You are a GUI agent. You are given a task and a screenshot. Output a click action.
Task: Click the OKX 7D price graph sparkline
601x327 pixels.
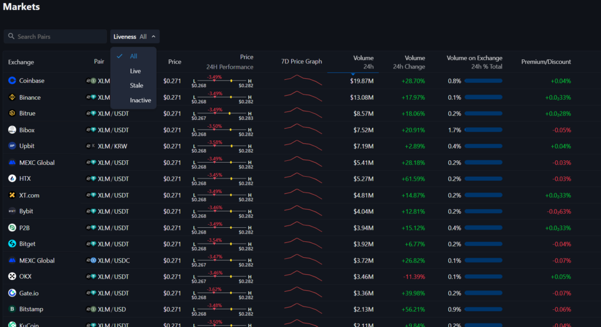click(303, 275)
